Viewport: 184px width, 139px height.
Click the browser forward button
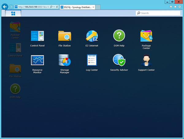(11, 7)
